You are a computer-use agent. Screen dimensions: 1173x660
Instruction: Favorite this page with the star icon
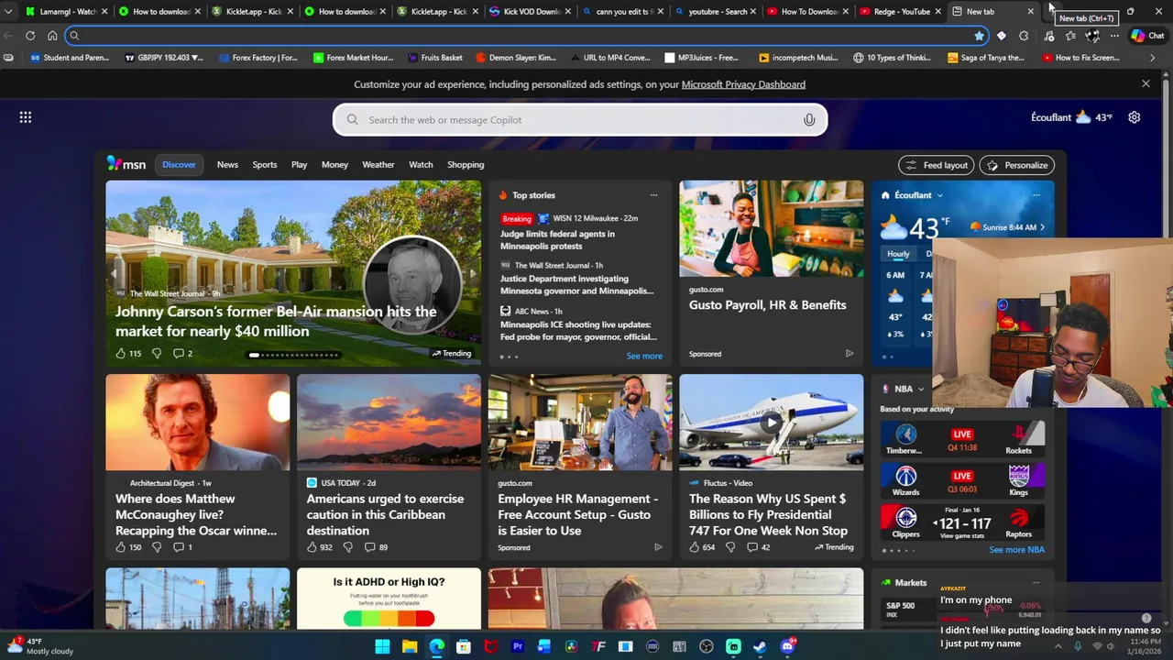pyautogui.click(x=979, y=36)
